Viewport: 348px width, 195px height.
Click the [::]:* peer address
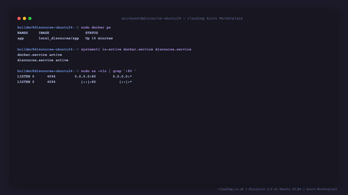[x=126, y=82]
